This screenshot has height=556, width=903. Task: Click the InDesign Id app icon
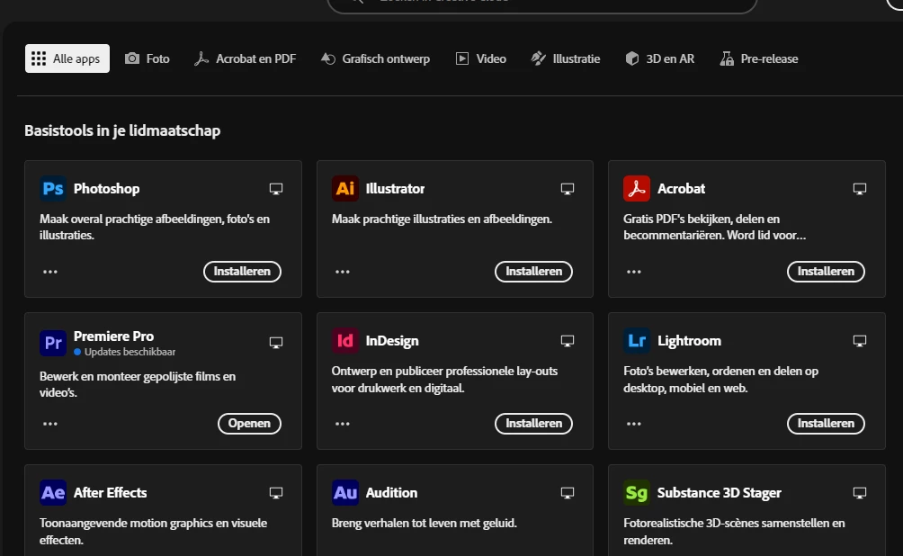(x=345, y=340)
